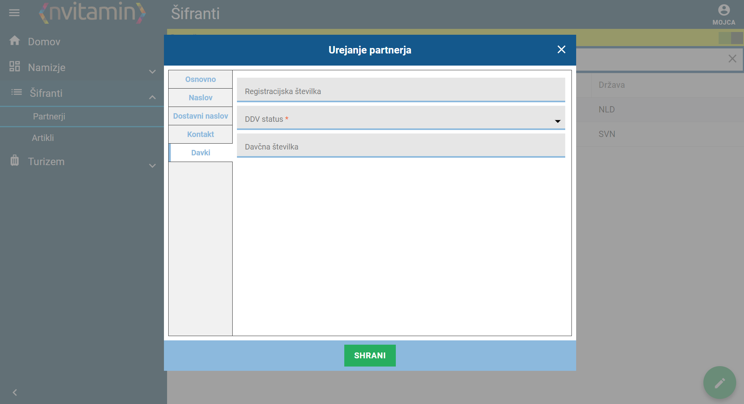Open the hamburger menu icon
Screen dimensions: 744x404
[14, 13]
